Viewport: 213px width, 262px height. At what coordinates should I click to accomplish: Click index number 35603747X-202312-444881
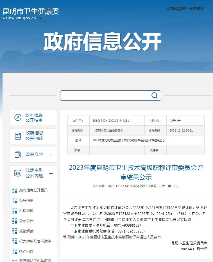111,121
